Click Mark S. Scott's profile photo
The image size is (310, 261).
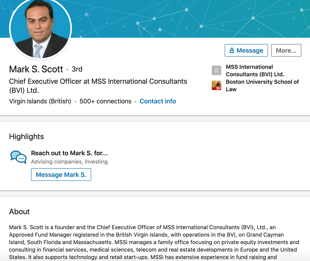coord(40,28)
